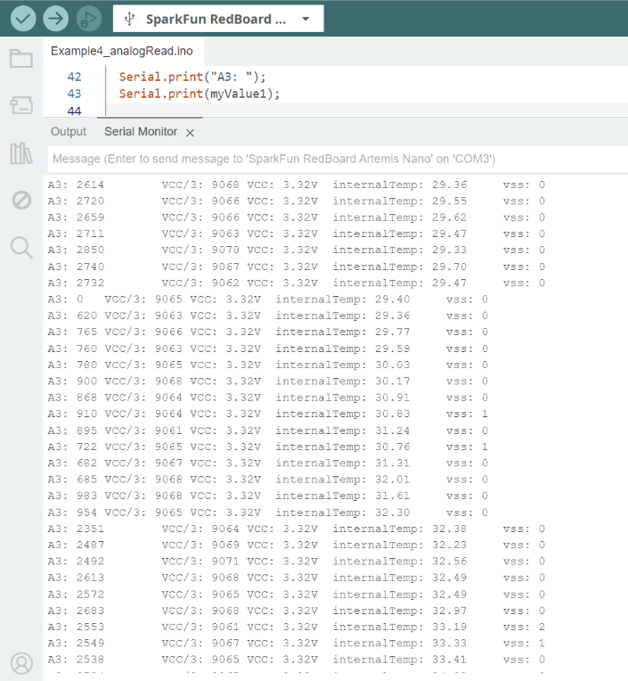Open the Debug sidebar icon
This screenshot has width=628, height=681.
[21, 201]
